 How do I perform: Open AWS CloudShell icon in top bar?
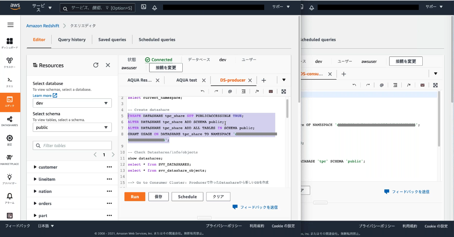tap(143, 7)
